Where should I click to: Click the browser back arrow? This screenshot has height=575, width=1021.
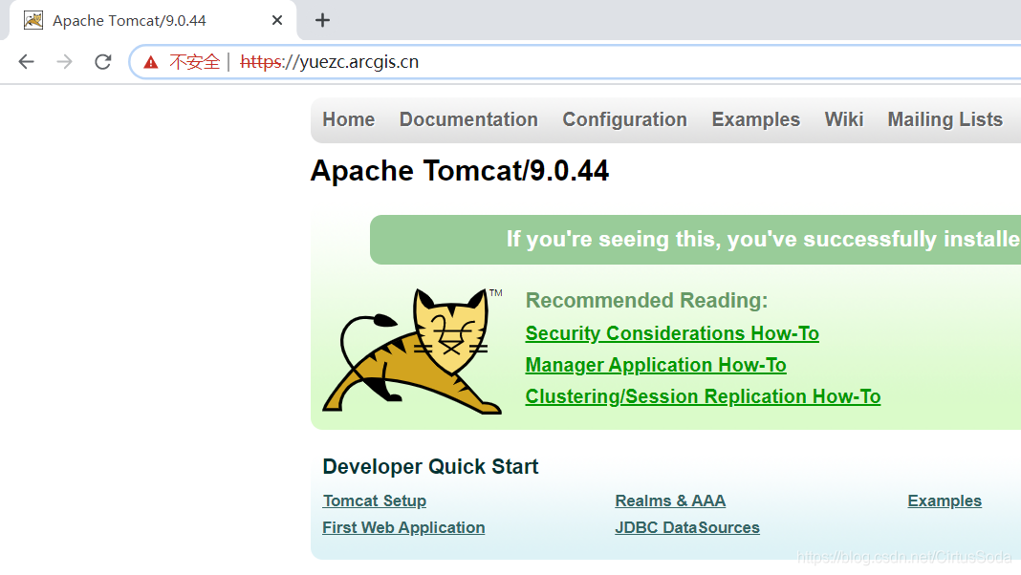point(26,62)
